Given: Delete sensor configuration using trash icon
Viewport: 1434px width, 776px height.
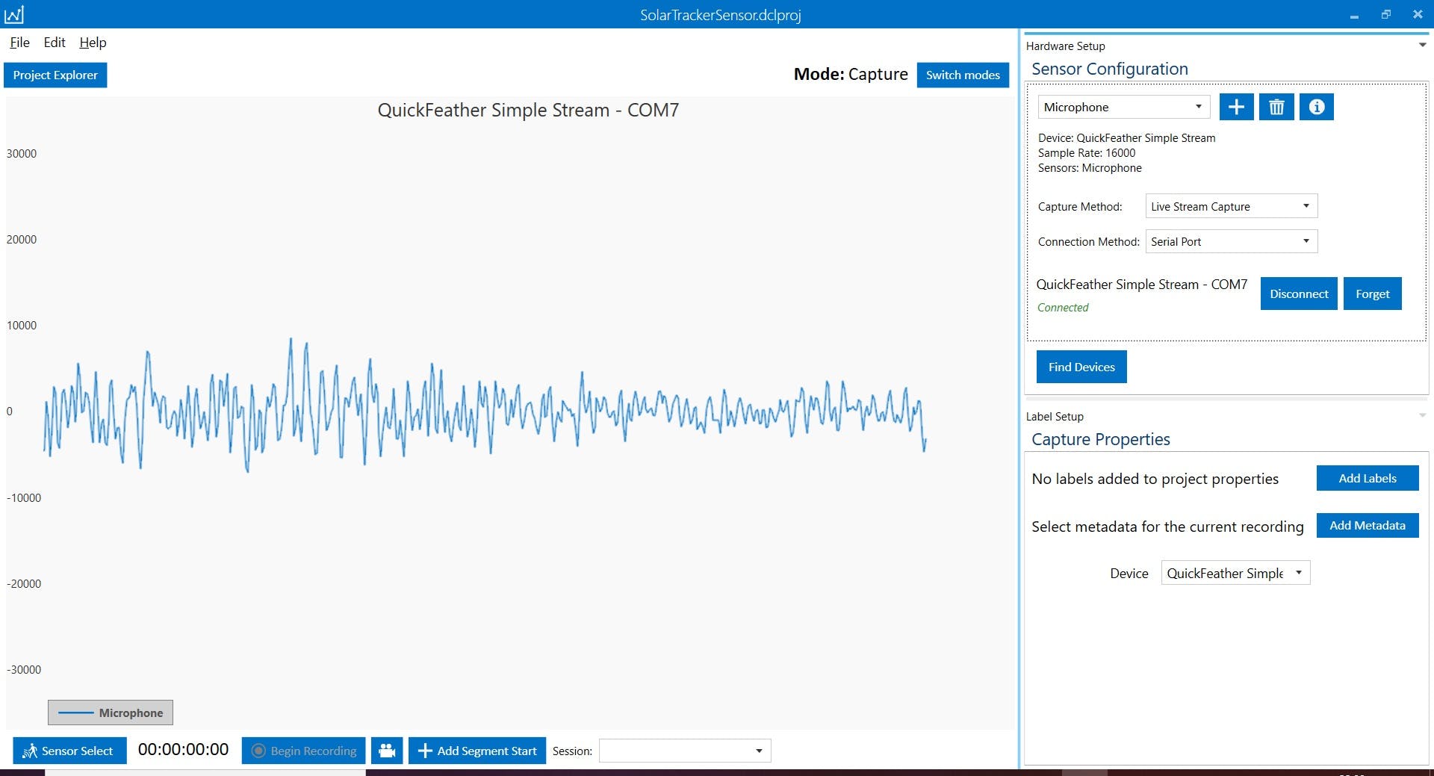Looking at the screenshot, I should tap(1276, 107).
